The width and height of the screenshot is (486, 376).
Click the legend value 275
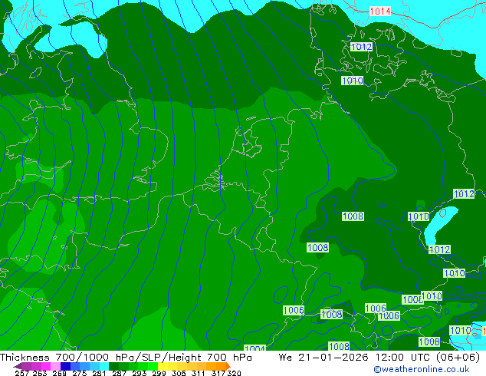[80, 373]
